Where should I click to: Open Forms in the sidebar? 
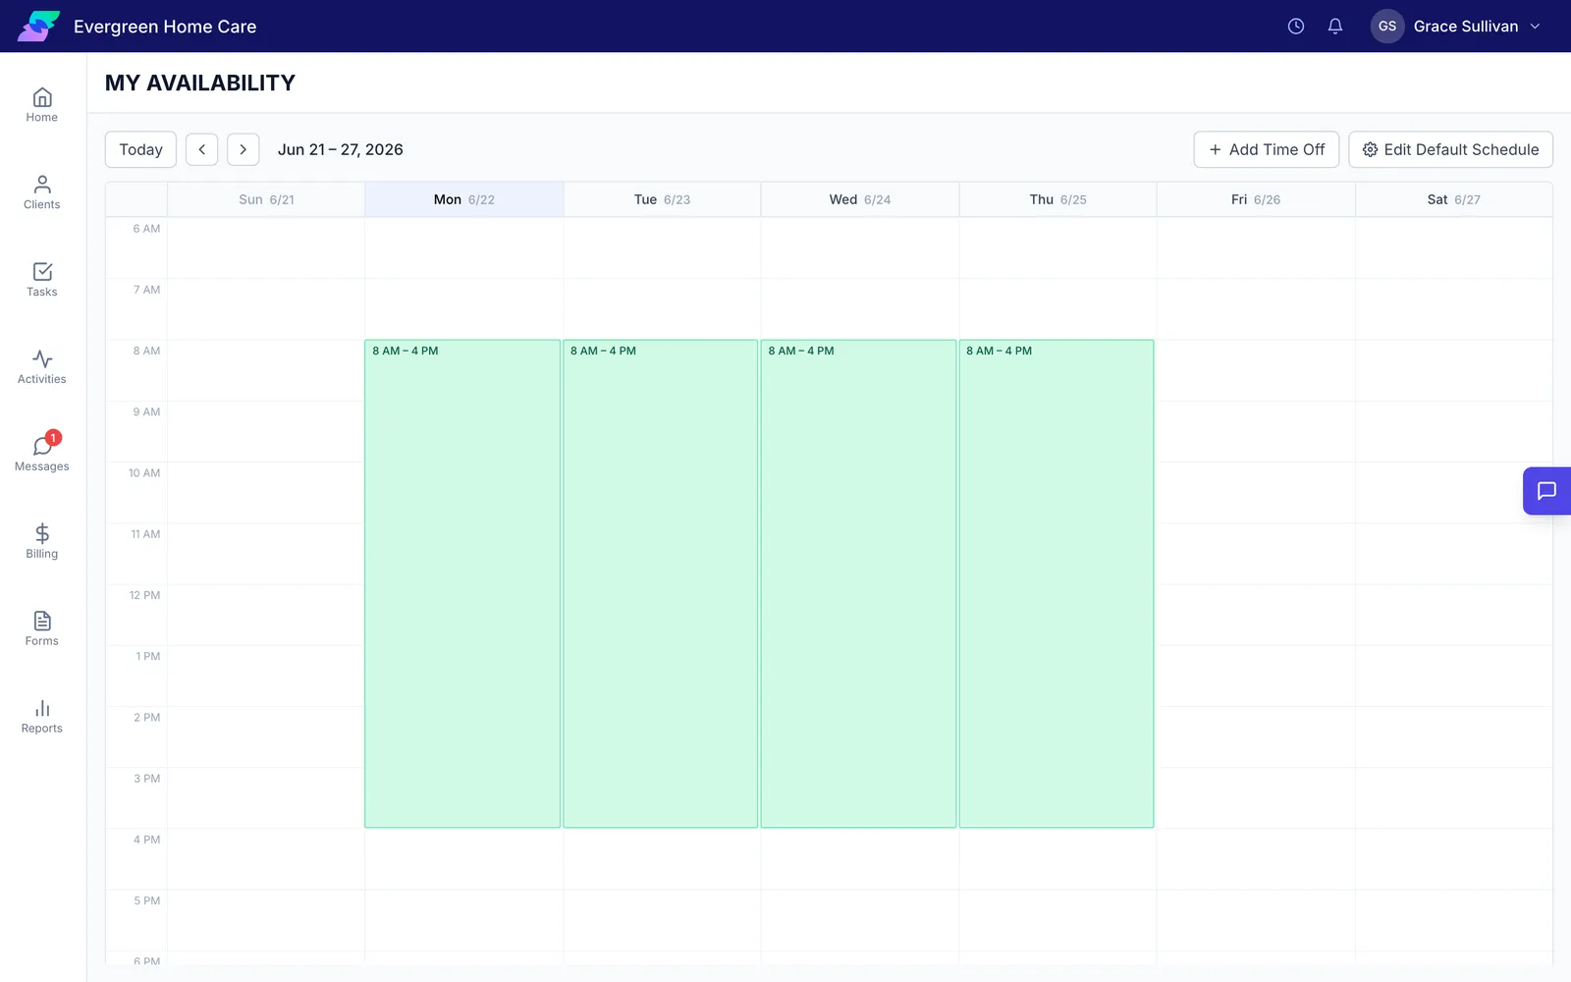[42, 629]
